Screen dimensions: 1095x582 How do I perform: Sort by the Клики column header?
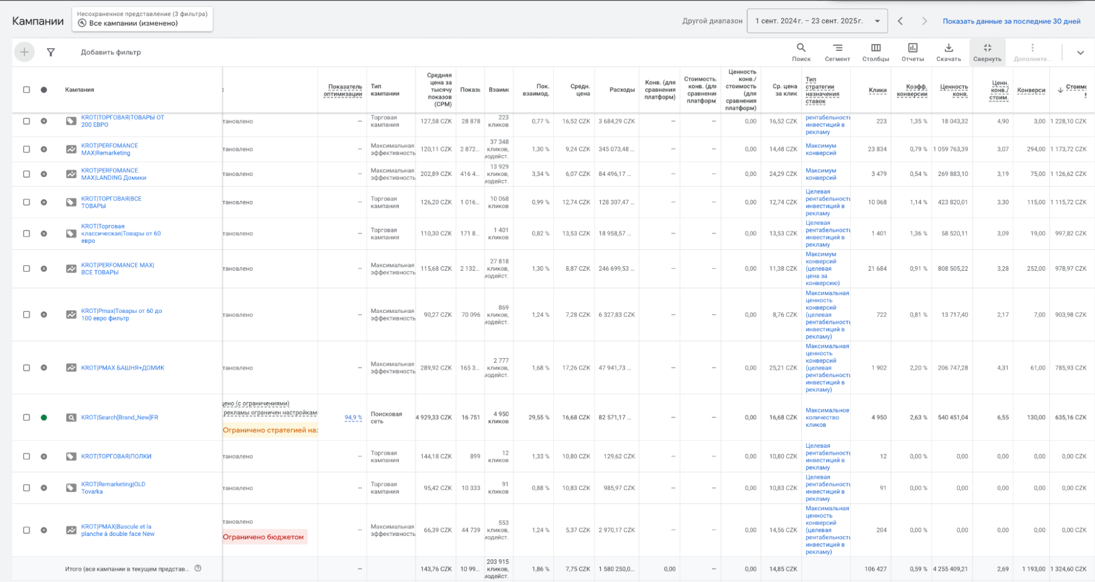(x=878, y=90)
